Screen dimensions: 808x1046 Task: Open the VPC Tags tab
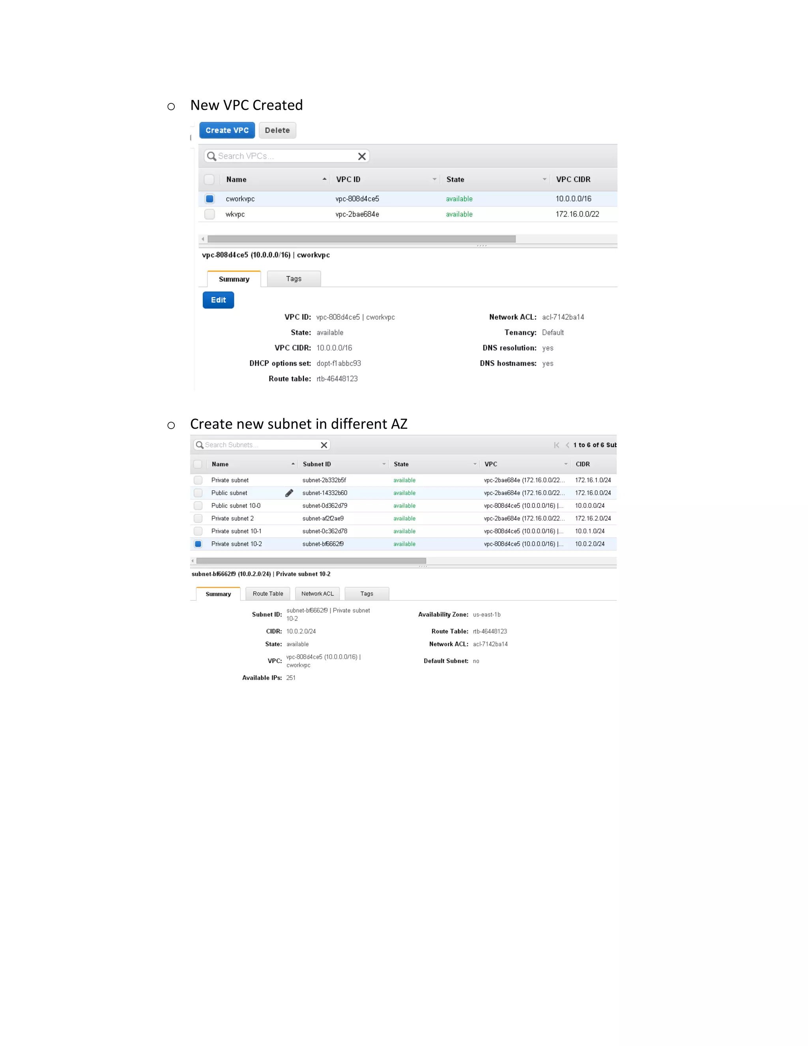coord(294,279)
